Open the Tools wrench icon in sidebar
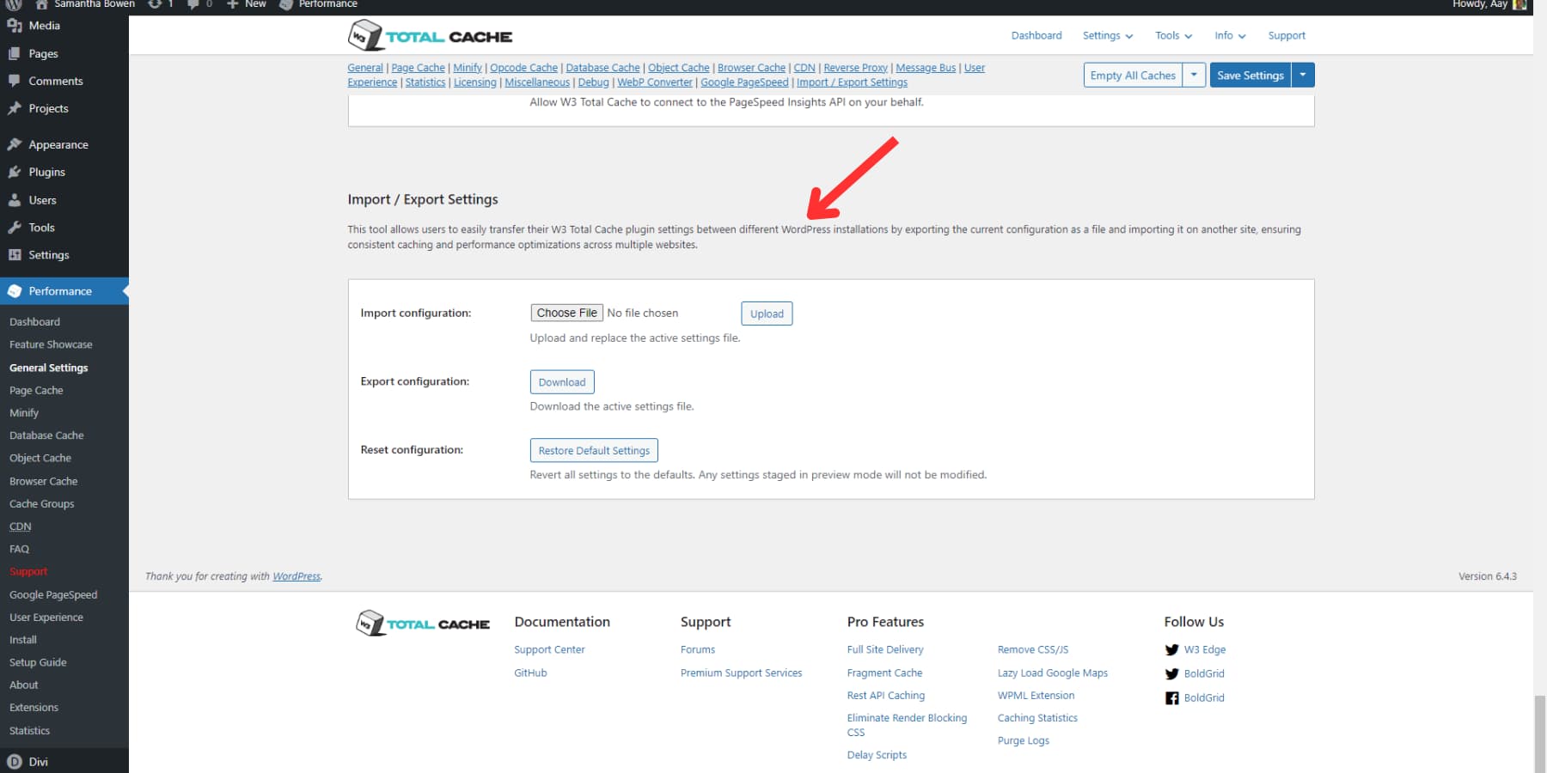The height and width of the screenshot is (773, 1547). 15,227
